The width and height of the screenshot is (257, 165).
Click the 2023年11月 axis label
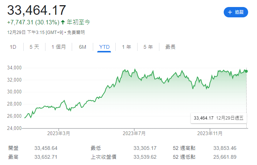209,133
